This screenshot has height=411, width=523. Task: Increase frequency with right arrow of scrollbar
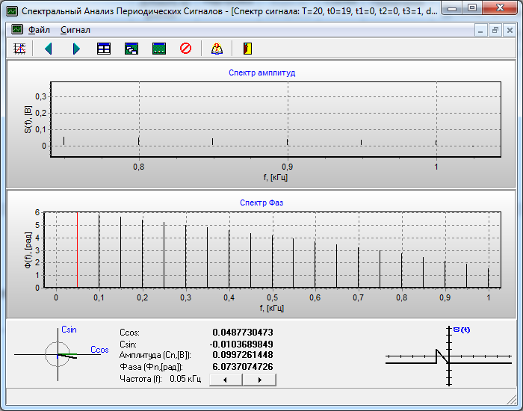[x=259, y=380]
